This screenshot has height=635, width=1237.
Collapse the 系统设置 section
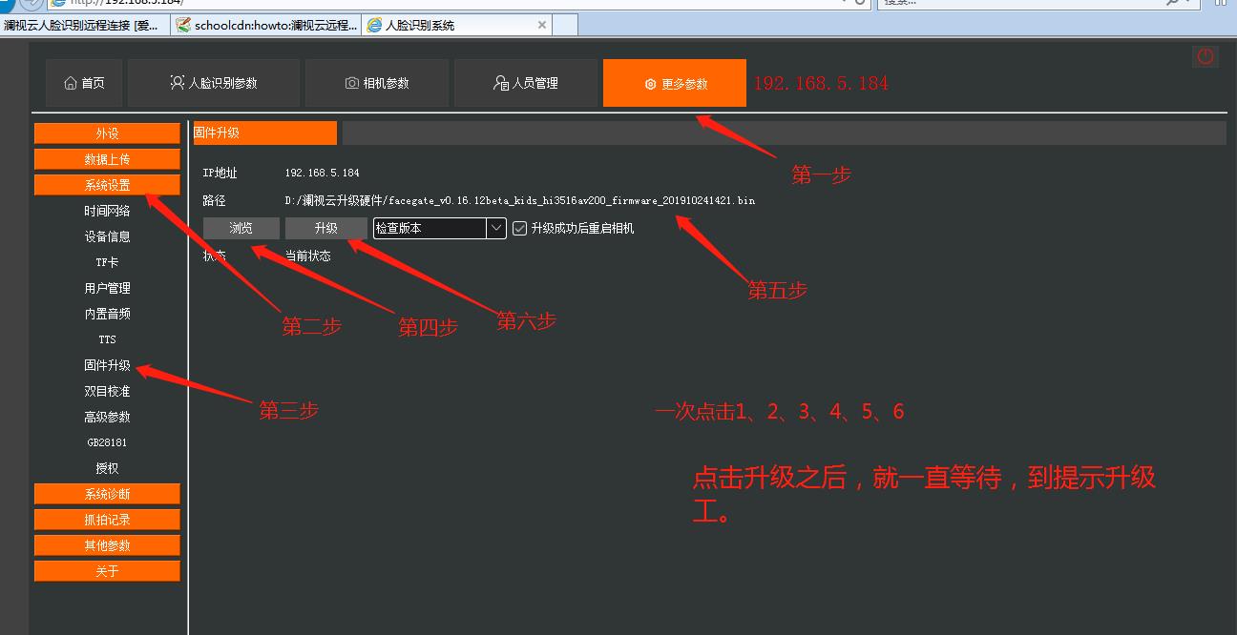click(x=107, y=185)
